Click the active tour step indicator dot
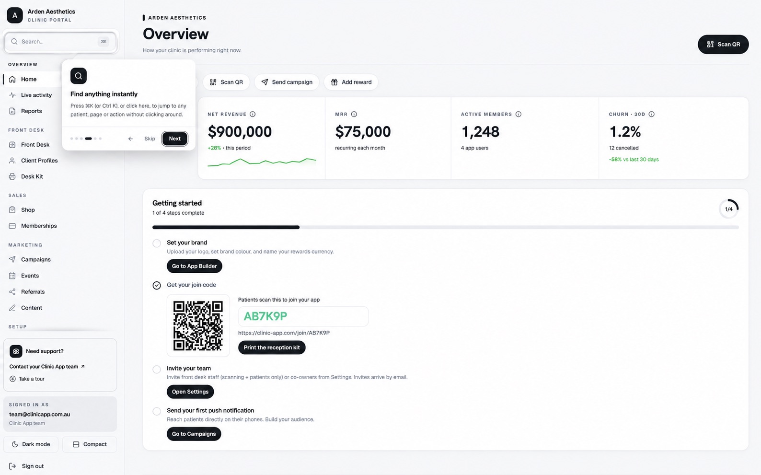 coord(88,139)
